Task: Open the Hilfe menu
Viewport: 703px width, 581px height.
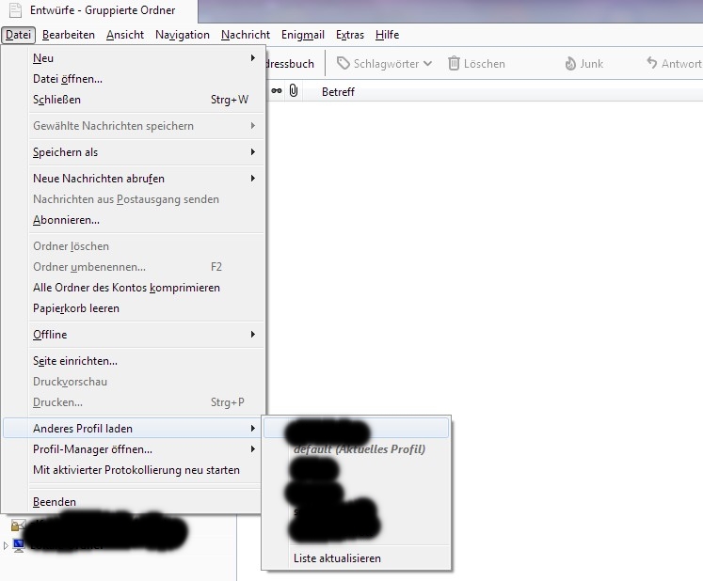Action: pos(388,35)
